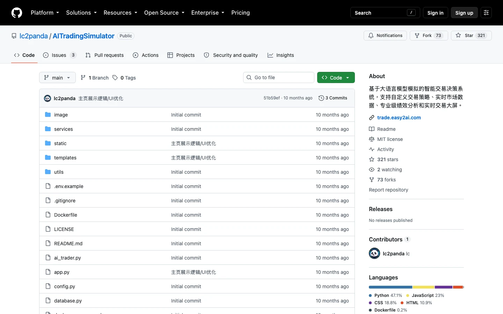Click the file icon beside Dockerfile
The image size is (503, 314).
coord(48,215)
